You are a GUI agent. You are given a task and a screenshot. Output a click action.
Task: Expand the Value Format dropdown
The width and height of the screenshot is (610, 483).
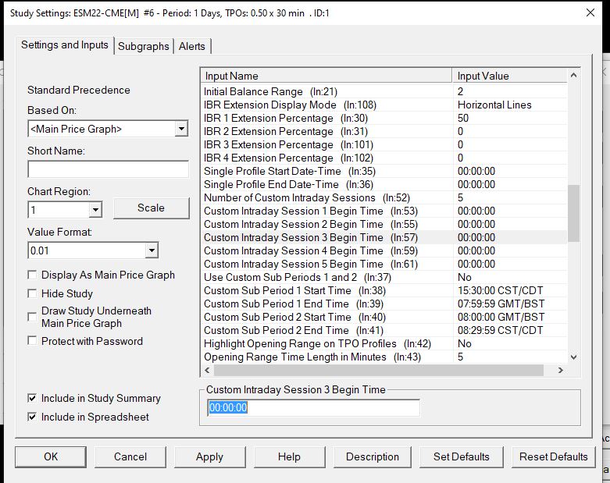(152, 250)
